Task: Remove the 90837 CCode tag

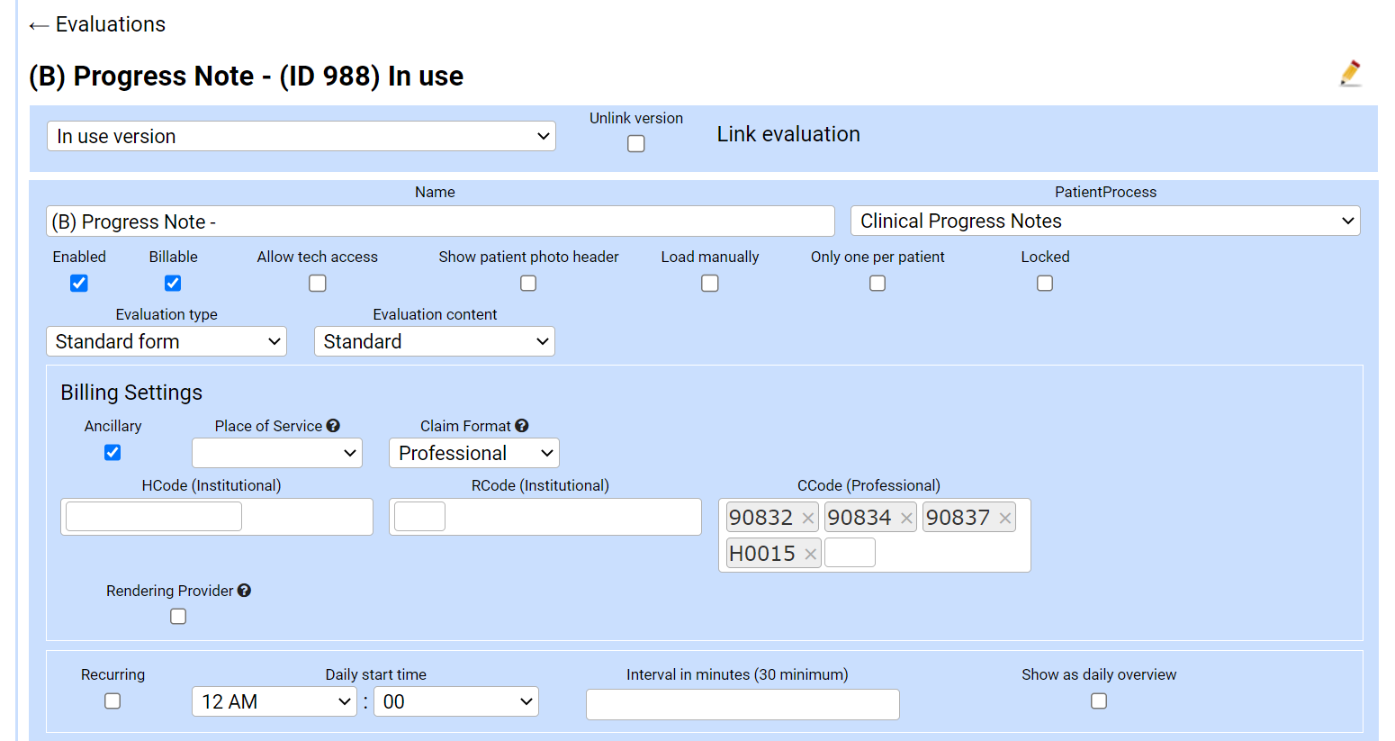Action: click(1005, 518)
